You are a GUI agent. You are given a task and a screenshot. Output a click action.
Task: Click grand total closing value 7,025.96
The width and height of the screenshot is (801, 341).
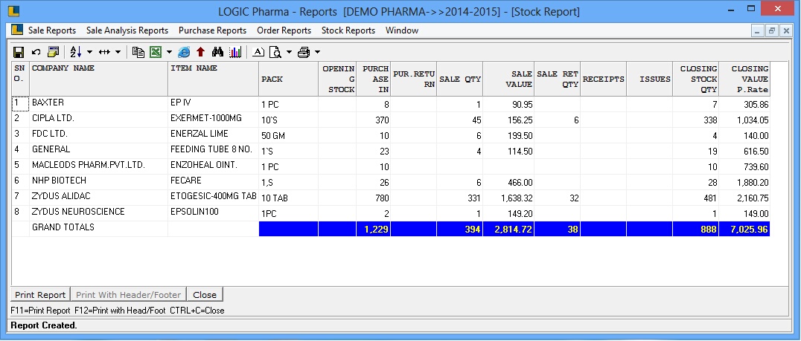point(744,230)
